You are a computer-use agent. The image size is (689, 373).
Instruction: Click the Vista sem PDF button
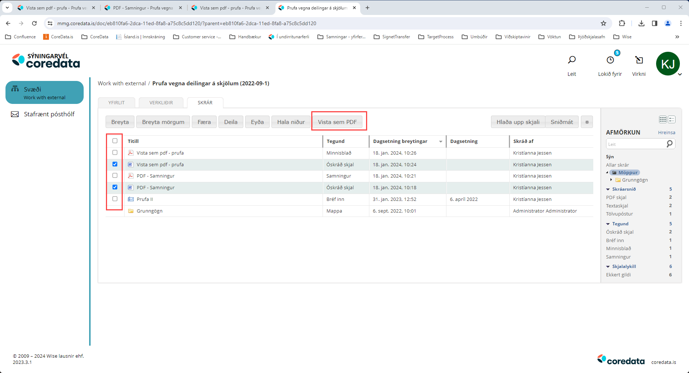[337, 122]
